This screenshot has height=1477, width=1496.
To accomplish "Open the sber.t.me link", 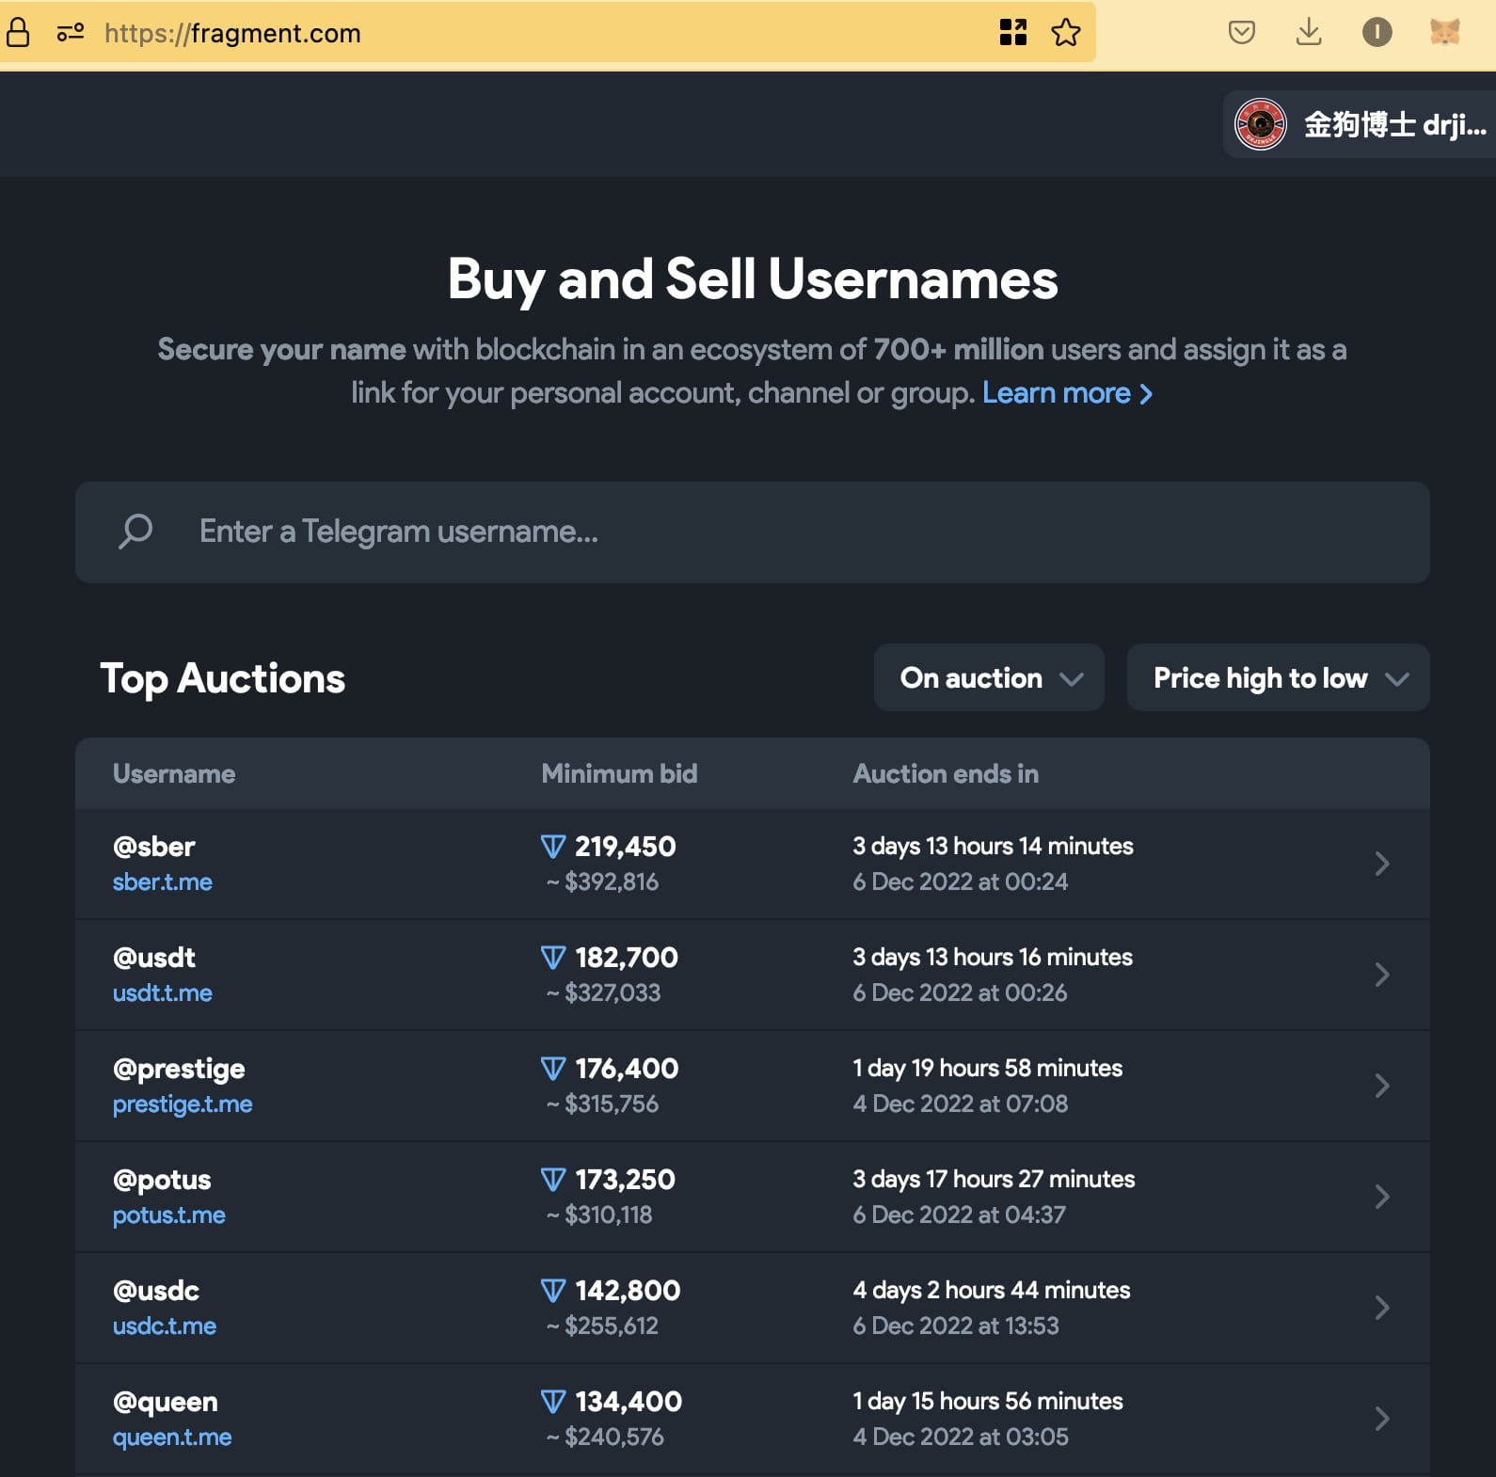I will 163,882.
